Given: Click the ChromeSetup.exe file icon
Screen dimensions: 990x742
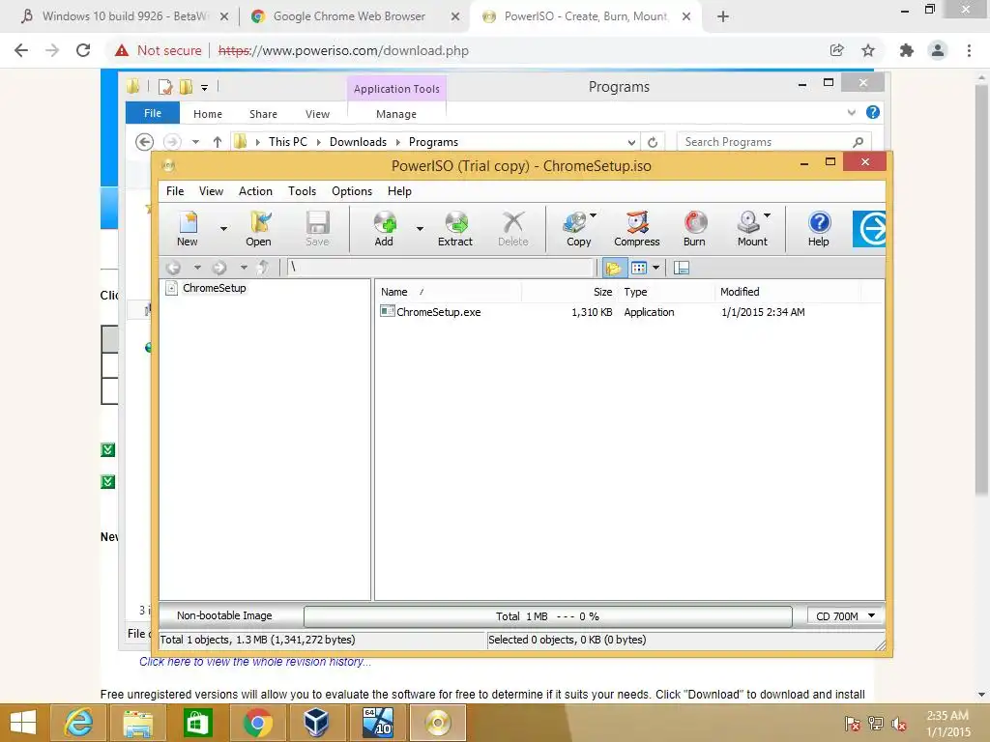Looking at the screenshot, I should [387, 311].
